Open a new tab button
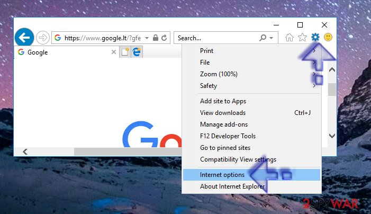 tap(125, 52)
